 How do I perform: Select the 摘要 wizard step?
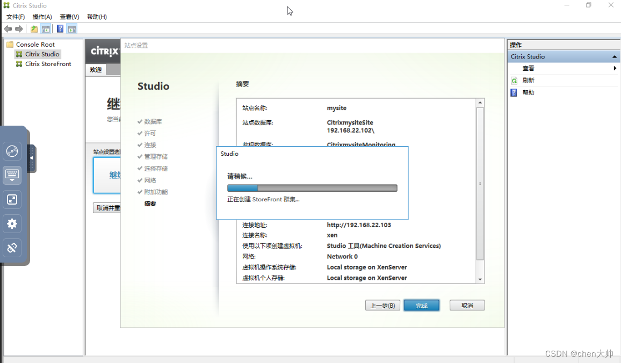tap(150, 204)
